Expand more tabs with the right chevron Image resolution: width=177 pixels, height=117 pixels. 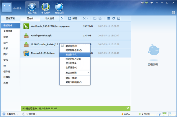62,18
